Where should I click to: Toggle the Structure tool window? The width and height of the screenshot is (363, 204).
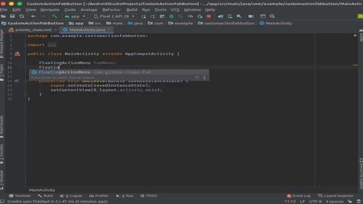coord(2,180)
